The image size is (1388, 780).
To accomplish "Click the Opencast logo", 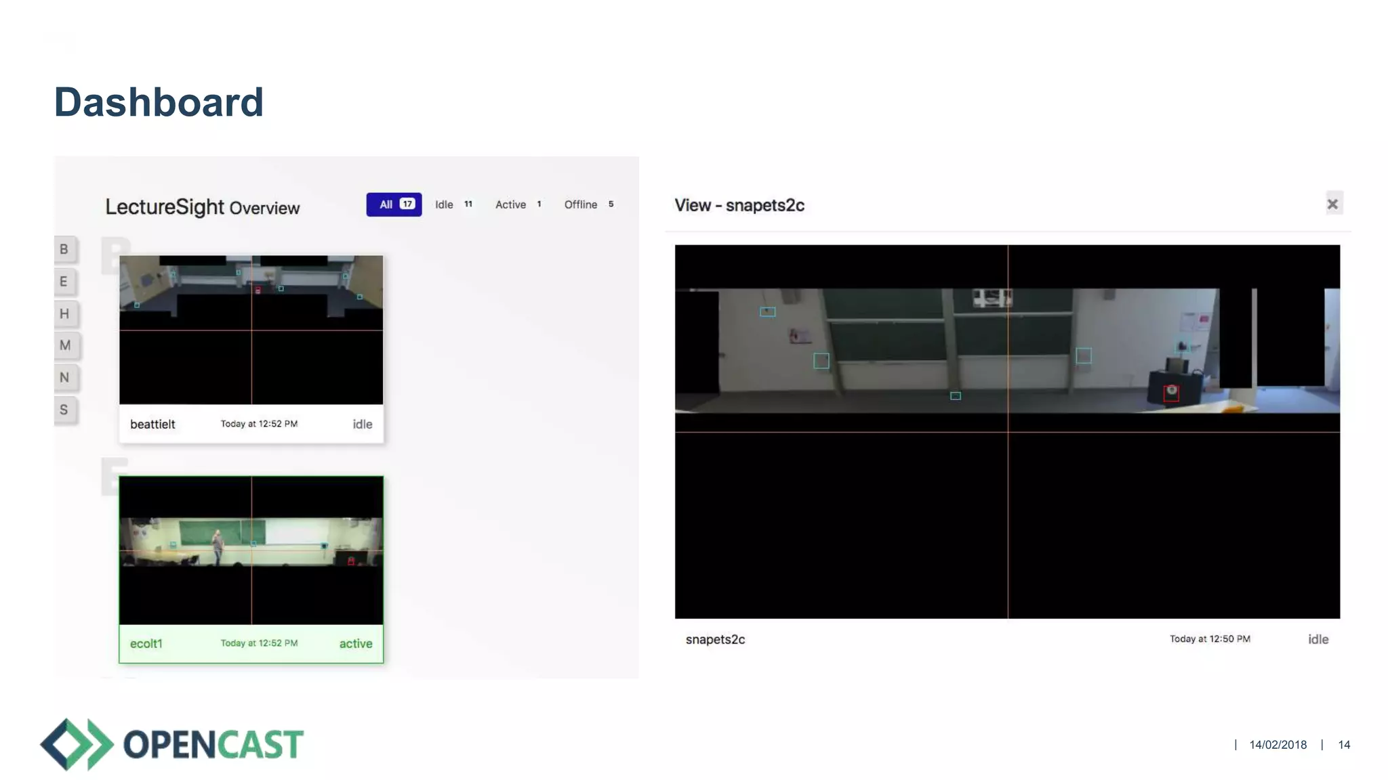I will point(172,744).
